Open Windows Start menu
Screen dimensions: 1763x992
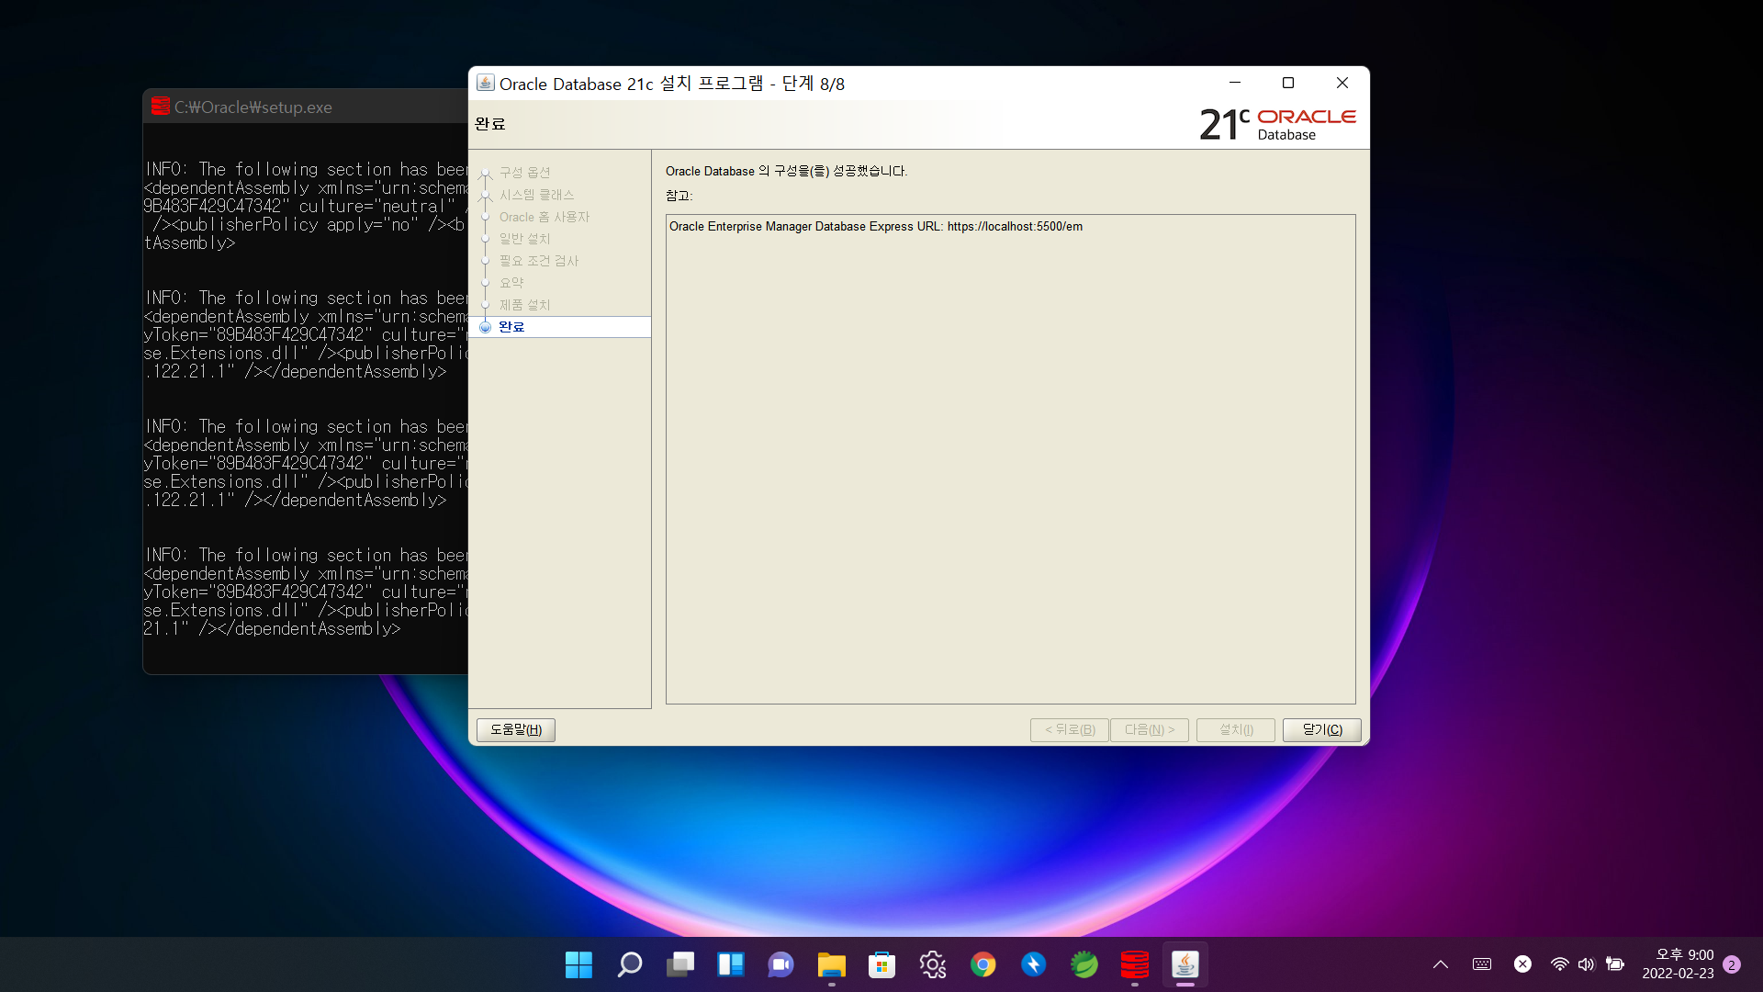tap(578, 964)
